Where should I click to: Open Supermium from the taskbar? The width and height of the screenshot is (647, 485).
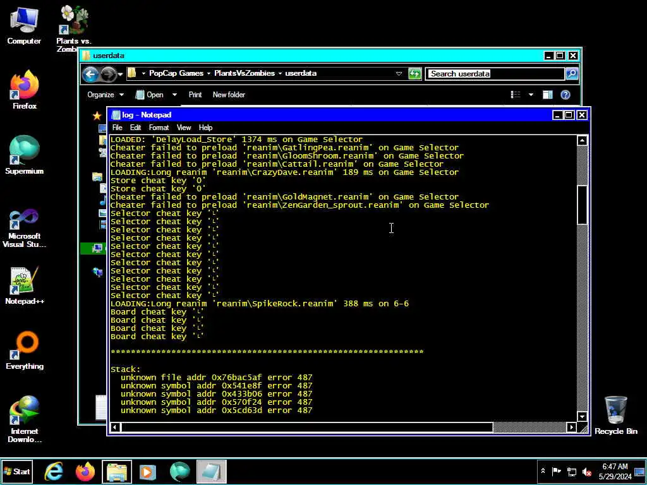179,471
